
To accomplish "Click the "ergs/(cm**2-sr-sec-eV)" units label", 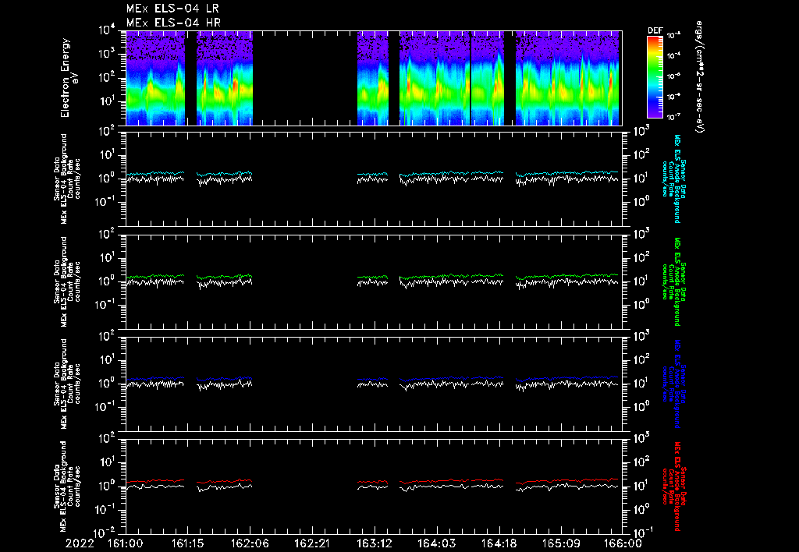I will [700, 76].
